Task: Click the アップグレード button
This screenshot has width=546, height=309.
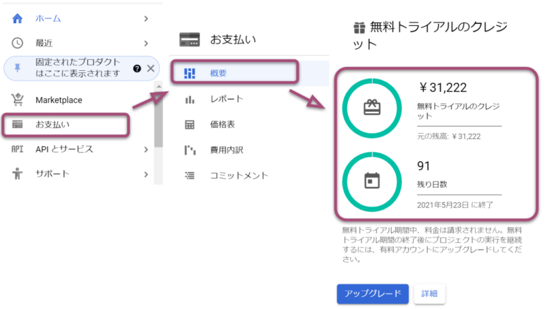Action: (372, 293)
